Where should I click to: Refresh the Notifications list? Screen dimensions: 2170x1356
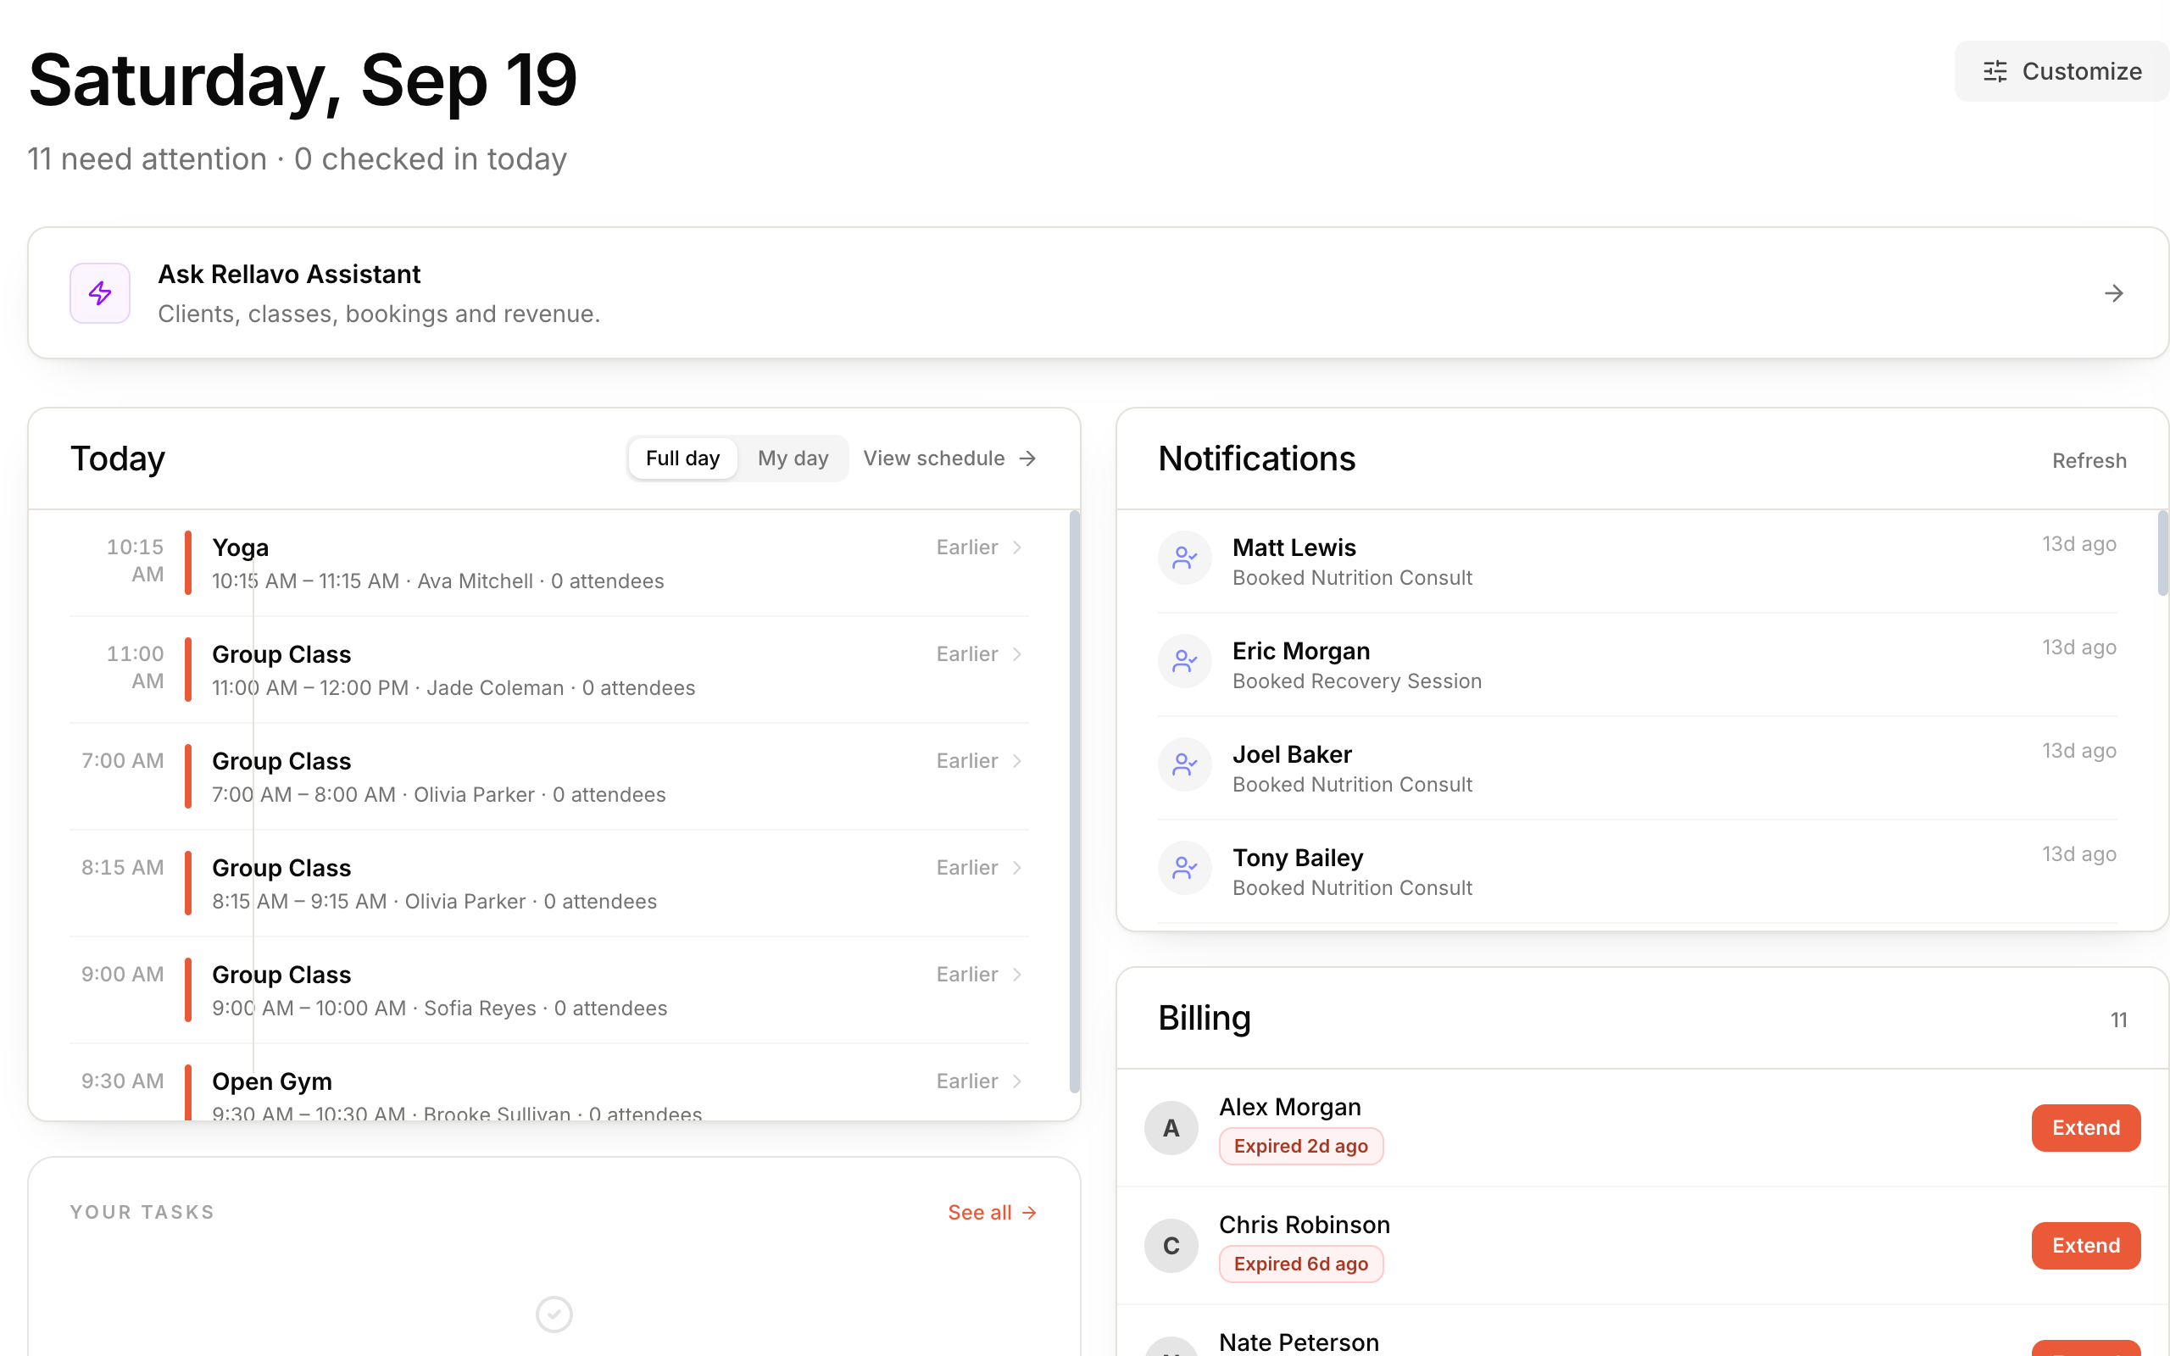[2089, 460]
